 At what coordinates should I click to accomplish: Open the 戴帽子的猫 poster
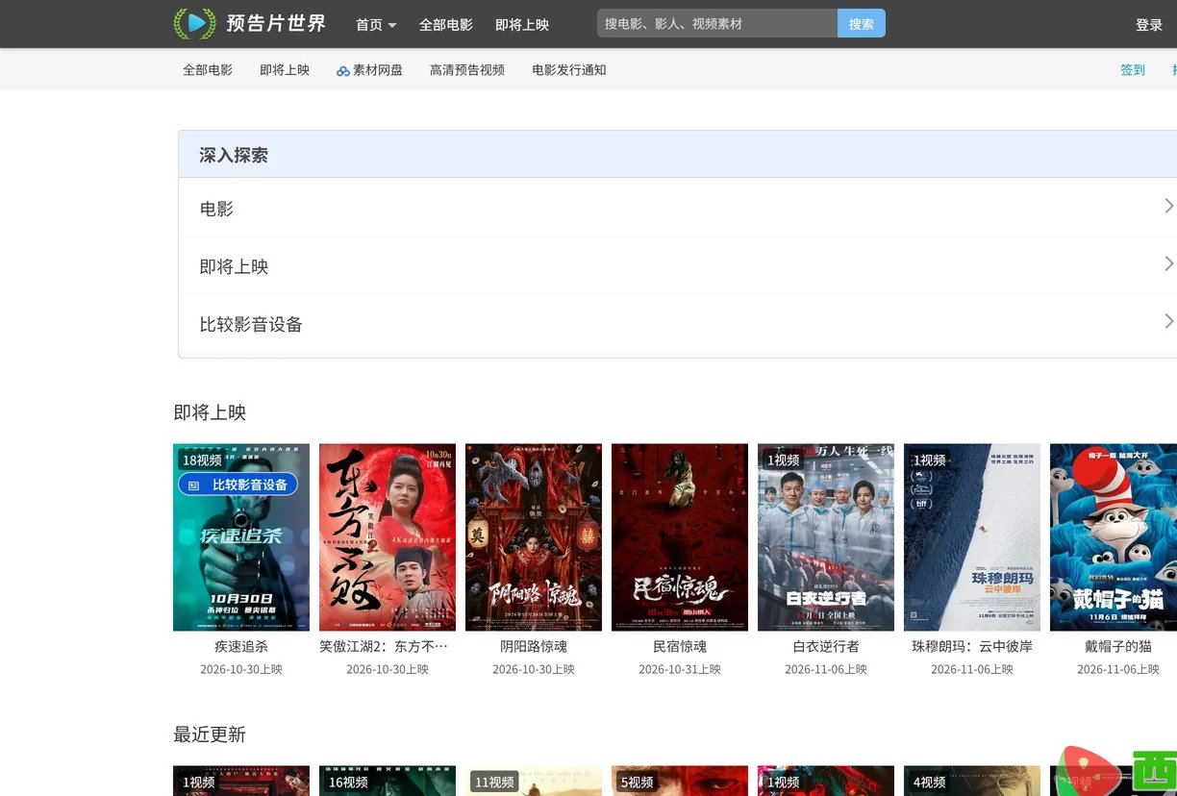pos(1114,537)
